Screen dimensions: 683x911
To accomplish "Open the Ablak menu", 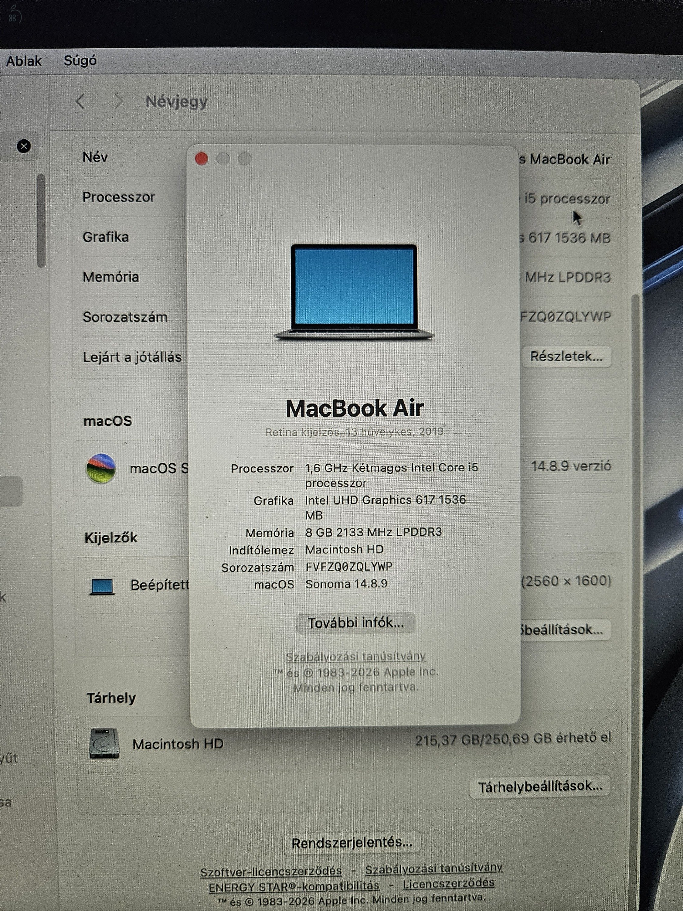I will 23,61.
